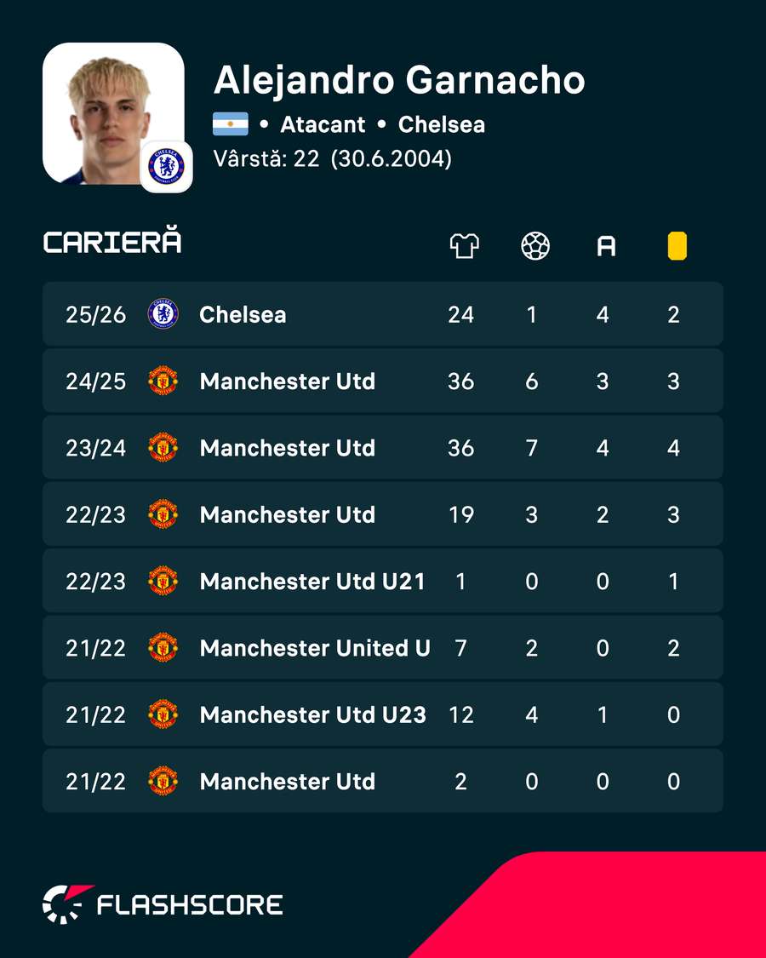
Task: Open the truncated Manchester United U row
Action: point(382,647)
